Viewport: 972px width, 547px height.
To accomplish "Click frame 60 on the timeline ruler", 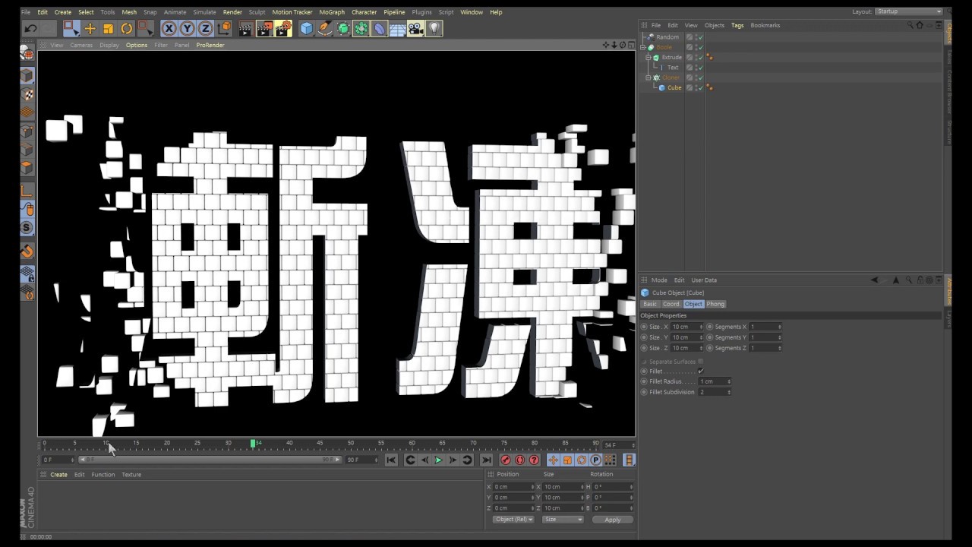I will (x=412, y=443).
